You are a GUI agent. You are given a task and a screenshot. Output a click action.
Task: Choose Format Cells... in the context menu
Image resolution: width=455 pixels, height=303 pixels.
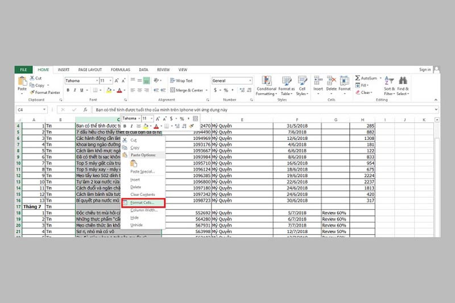[143, 203]
